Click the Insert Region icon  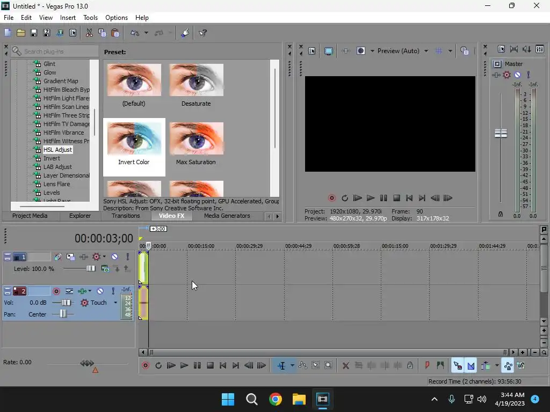coord(440,365)
